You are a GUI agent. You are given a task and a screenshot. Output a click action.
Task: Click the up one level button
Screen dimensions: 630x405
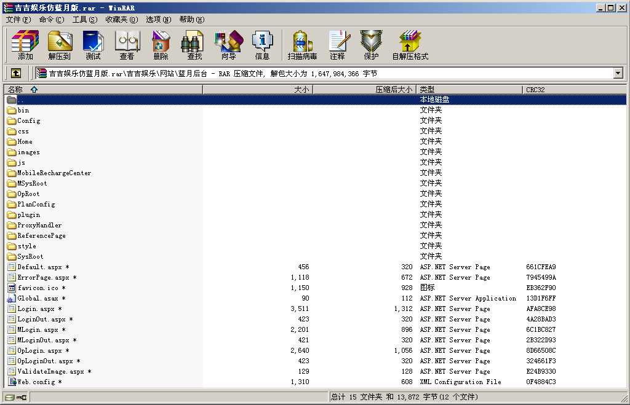[x=15, y=73]
